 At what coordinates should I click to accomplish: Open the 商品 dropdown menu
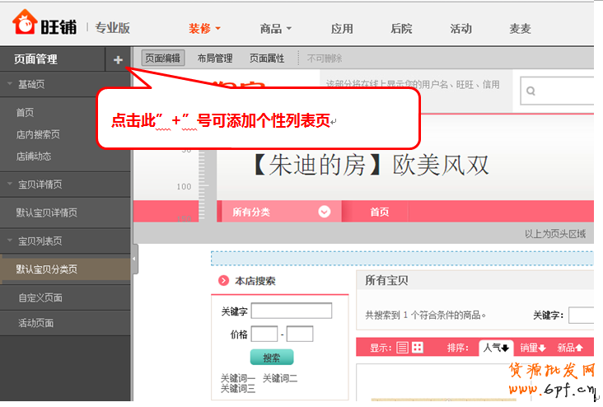pyautogui.click(x=276, y=29)
